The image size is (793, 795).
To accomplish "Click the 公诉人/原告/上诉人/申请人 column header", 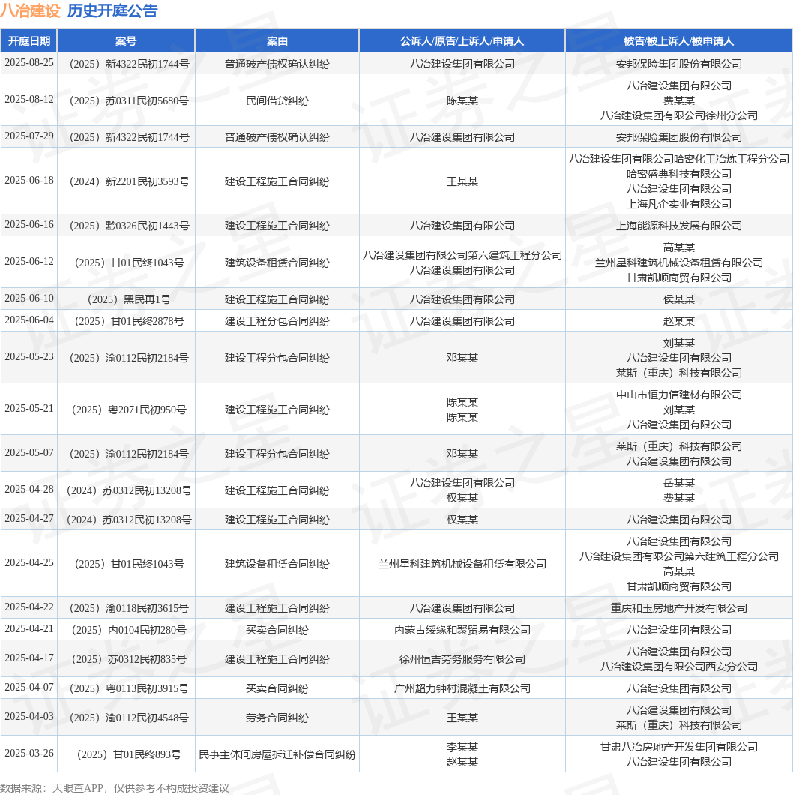I will (462, 41).
